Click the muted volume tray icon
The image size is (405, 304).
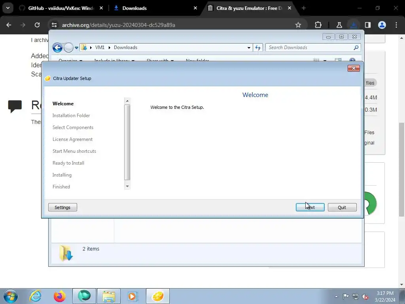click(365, 297)
